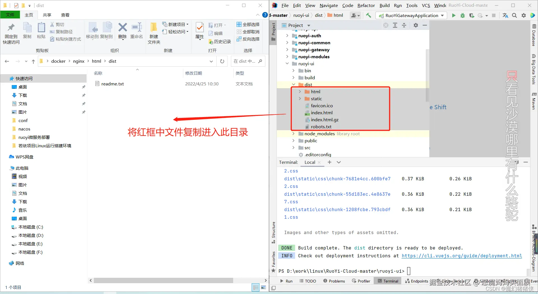Viewport: 538px width, 294px height.
Task: Open the Profiler tool window
Action: 361,281
